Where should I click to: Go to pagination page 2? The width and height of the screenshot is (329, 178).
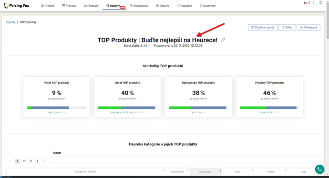(x=24, y=161)
